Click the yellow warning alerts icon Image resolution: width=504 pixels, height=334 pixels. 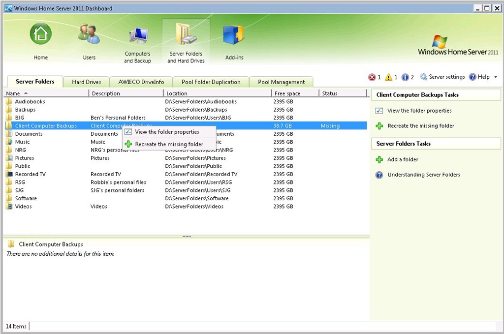click(x=389, y=77)
